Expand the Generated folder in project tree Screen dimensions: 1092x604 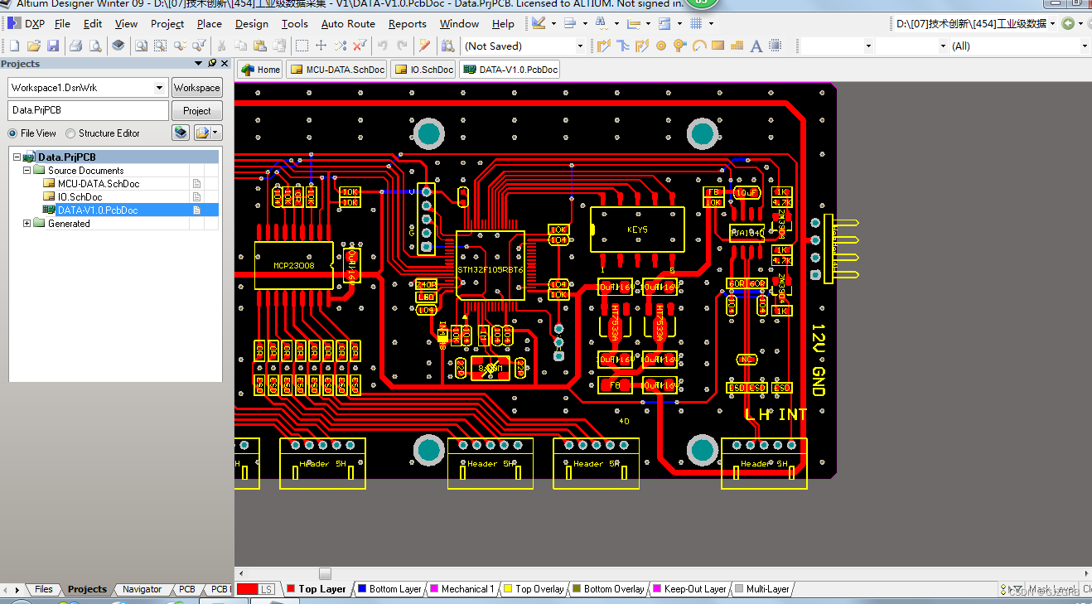pos(26,223)
